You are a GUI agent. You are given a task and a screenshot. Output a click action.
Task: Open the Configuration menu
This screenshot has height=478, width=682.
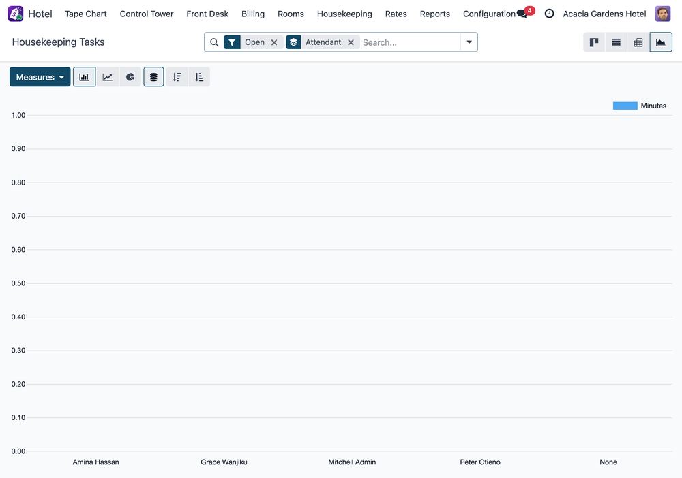(x=489, y=14)
